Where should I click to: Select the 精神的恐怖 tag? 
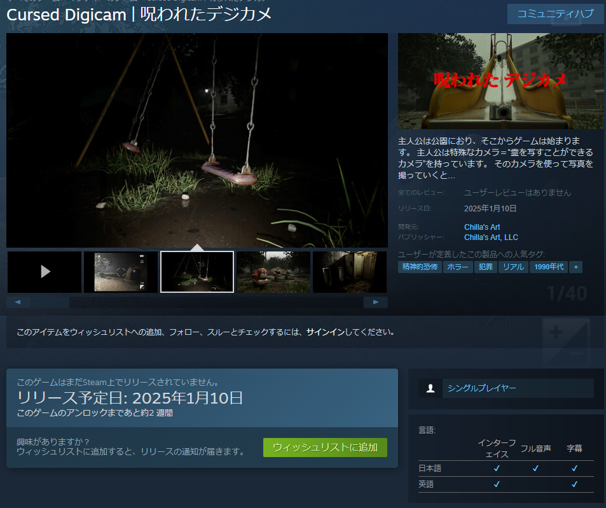(419, 267)
